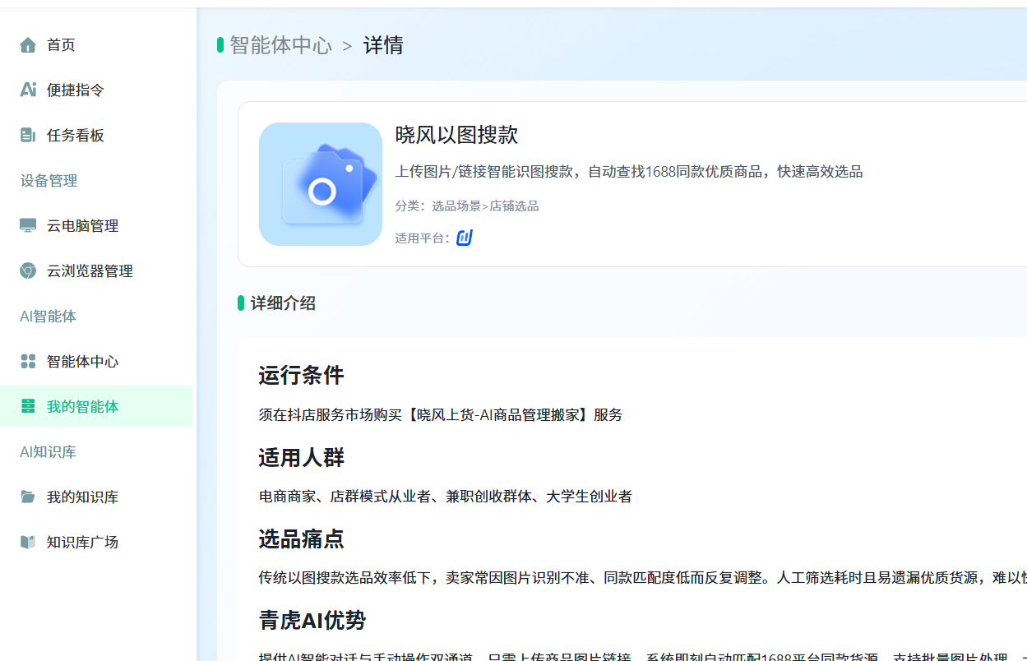The width and height of the screenshot is (1027, 661).
Task: Click the 详情 breadcrumb text
Action: coord(383,45)
